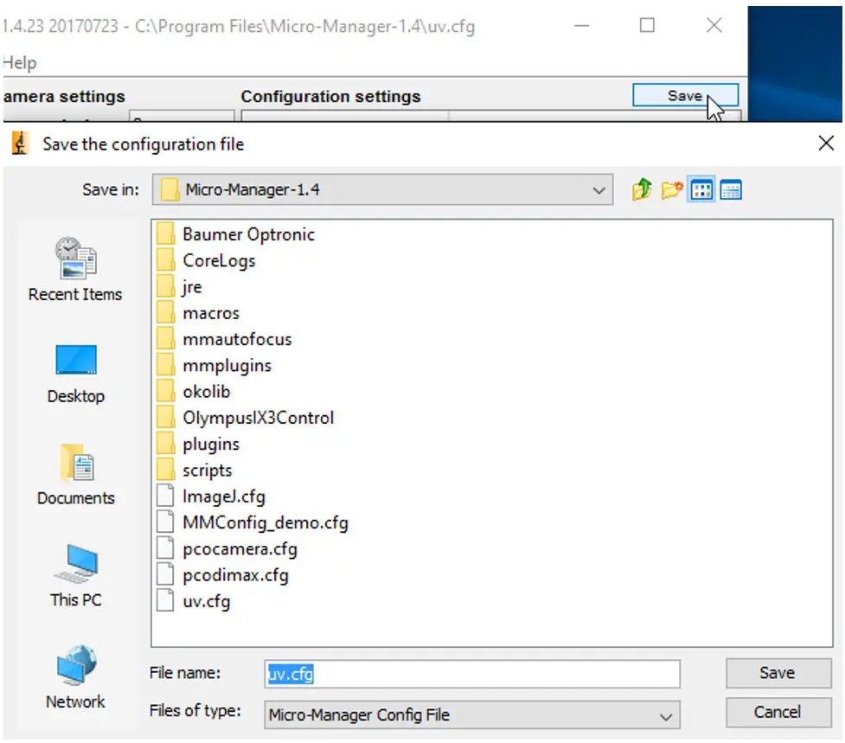Switch to Details view icon
This screenshot has width=845, height=743.
[x=732, y=189]
